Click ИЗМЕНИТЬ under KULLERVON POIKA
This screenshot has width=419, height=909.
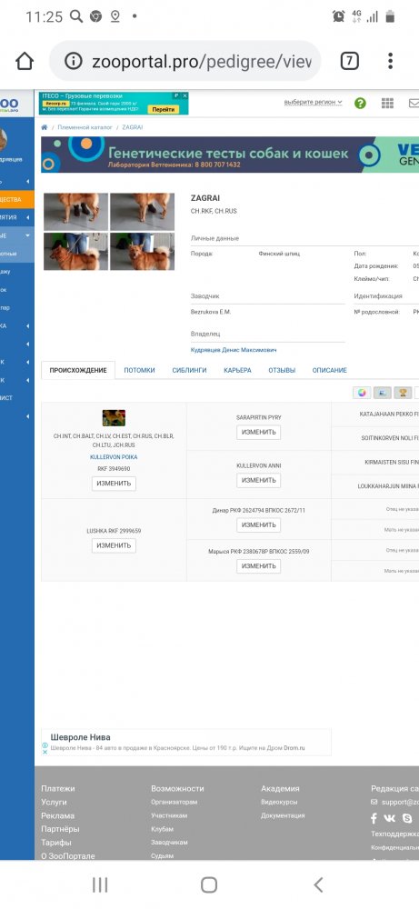click(114, 484)
